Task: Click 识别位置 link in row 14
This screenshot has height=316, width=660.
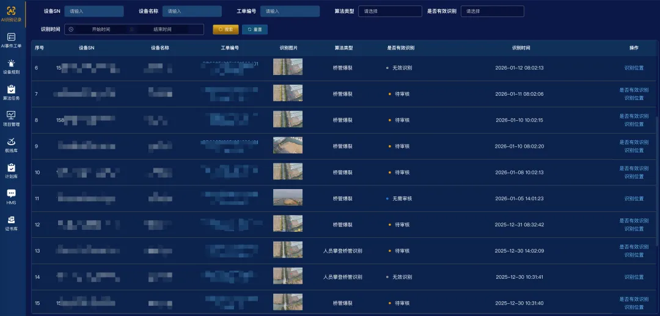Action: 634,277
